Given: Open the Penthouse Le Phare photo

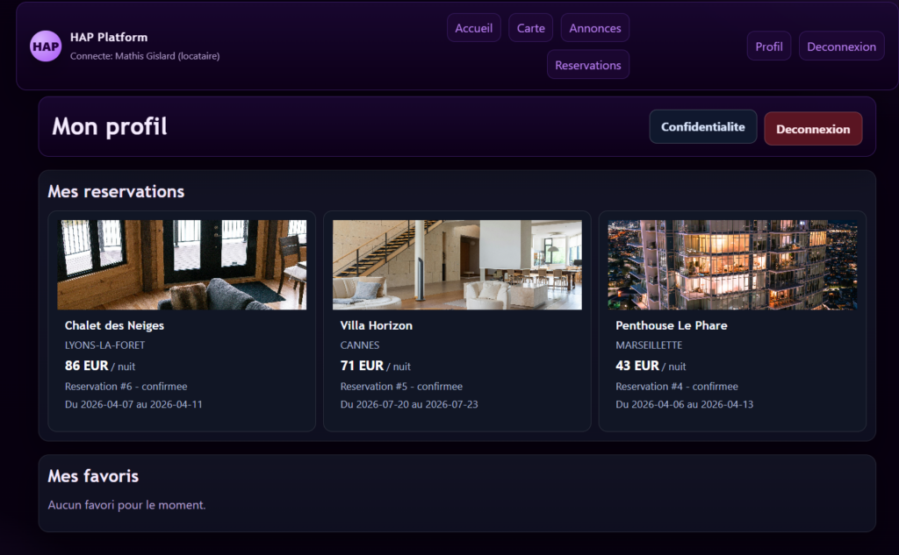Looking at the screenshot, I should point(732,265).
